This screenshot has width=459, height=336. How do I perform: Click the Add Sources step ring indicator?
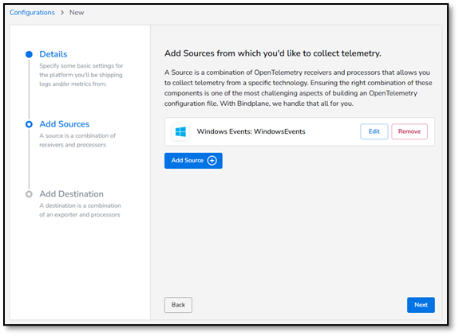pos(29,124)
